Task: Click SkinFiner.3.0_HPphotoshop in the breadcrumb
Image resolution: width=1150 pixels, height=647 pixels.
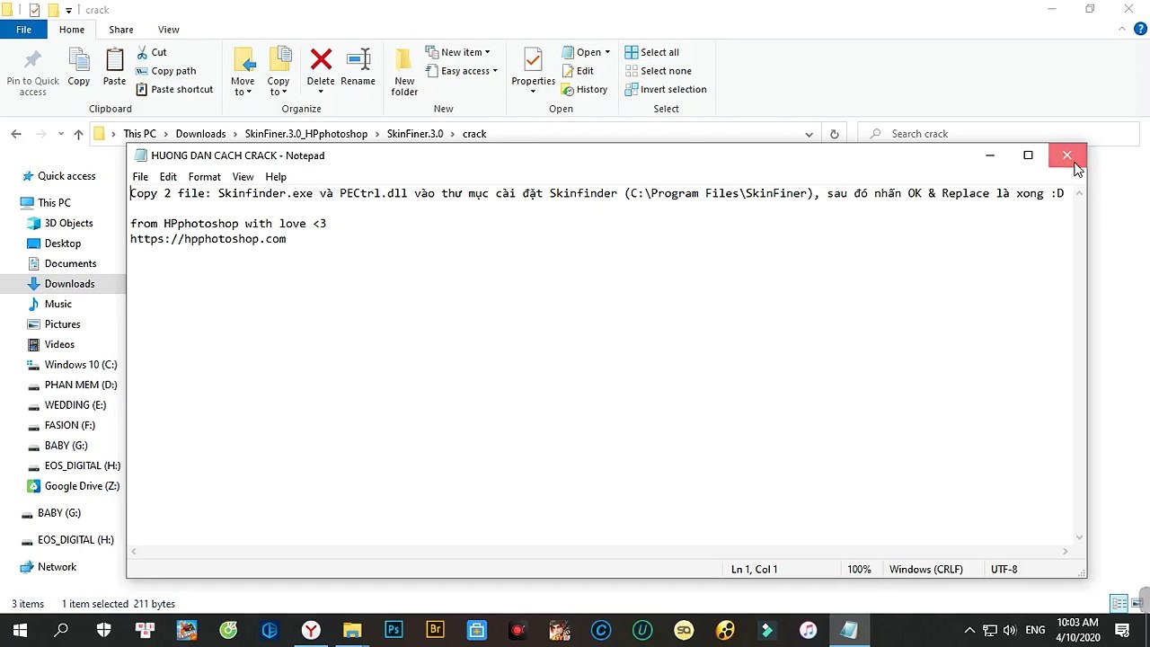Action: coord(306,134)
